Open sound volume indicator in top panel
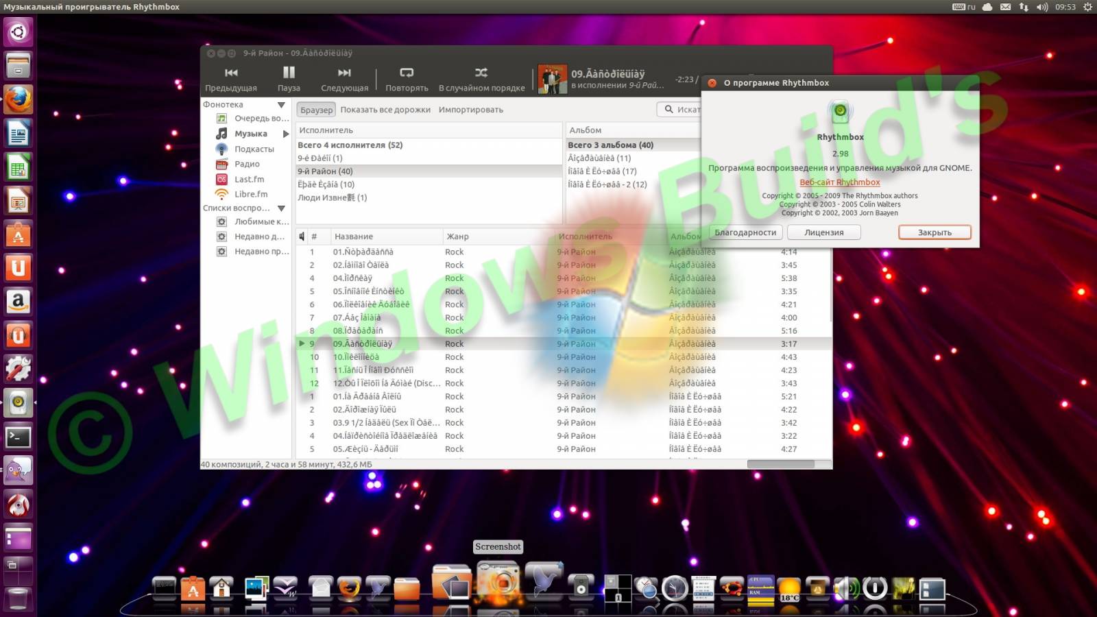Viewport: 1097px width, 617px height. coord(1042,7)
